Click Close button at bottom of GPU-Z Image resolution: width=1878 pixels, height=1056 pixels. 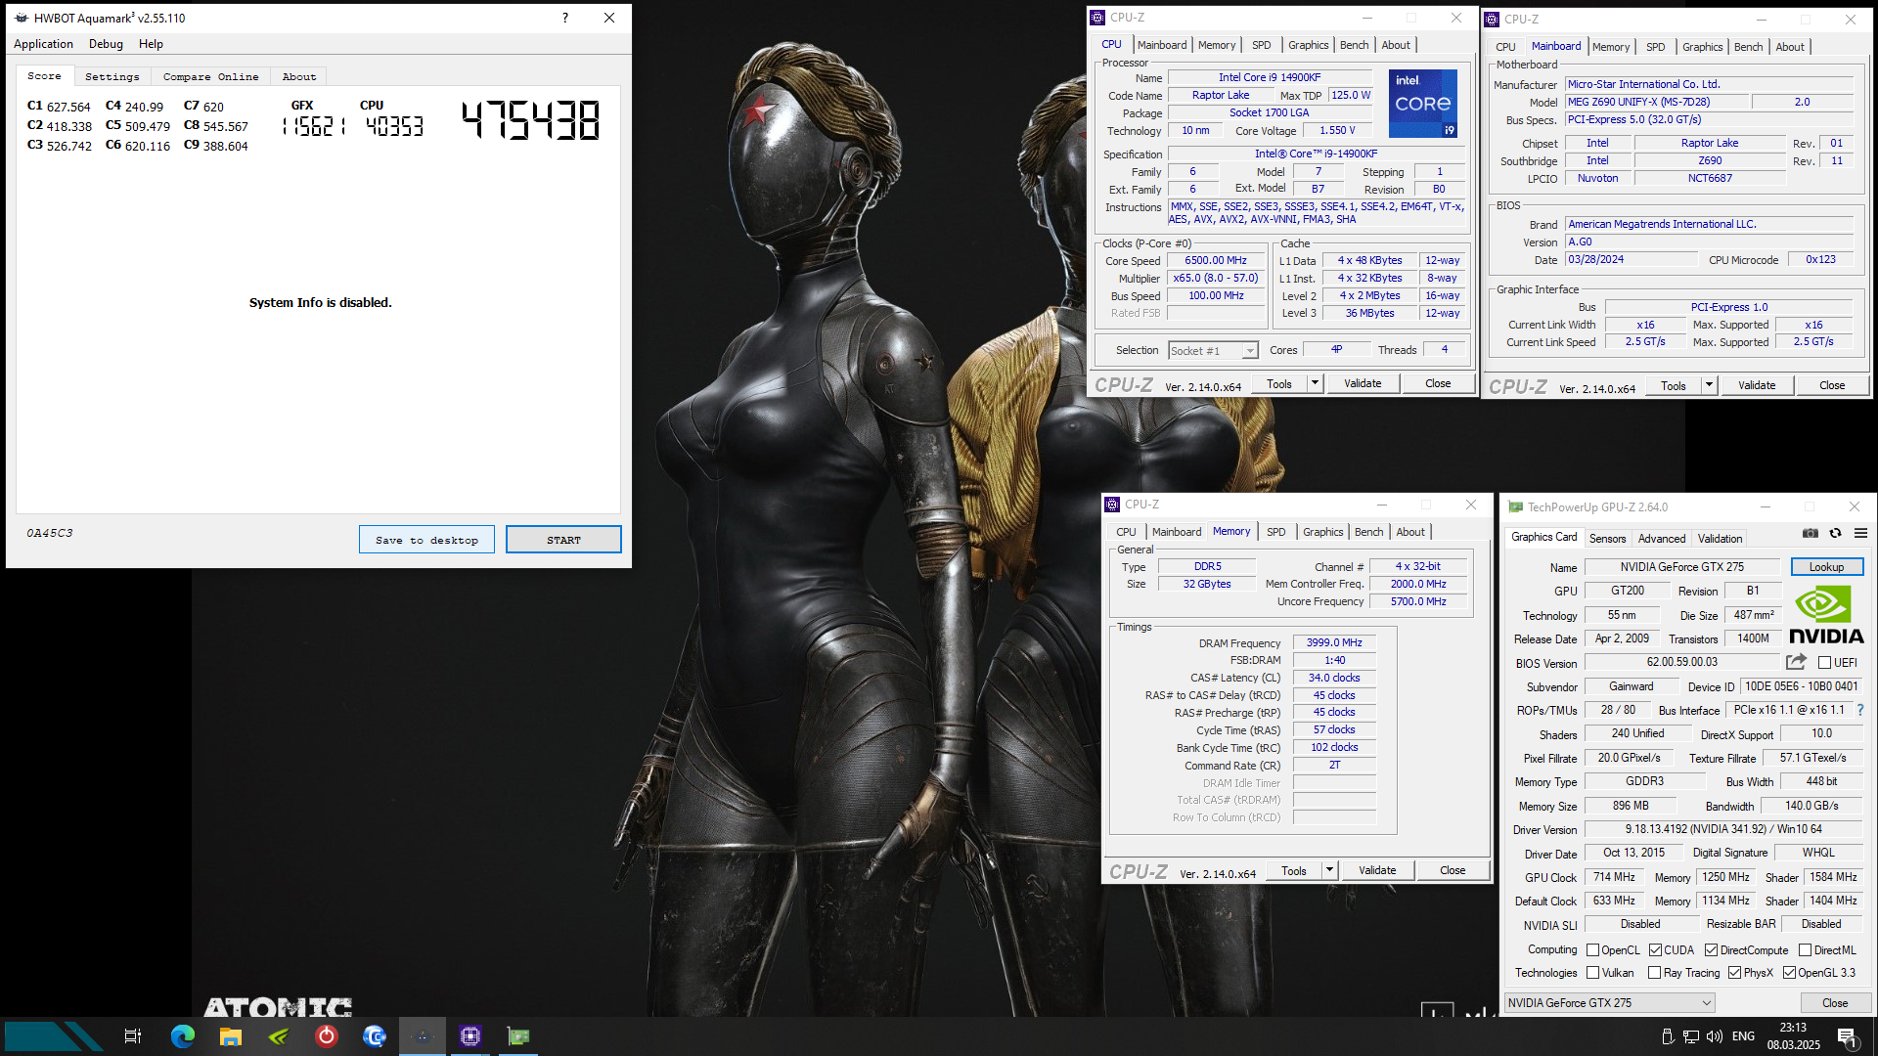[1835, 1003]
